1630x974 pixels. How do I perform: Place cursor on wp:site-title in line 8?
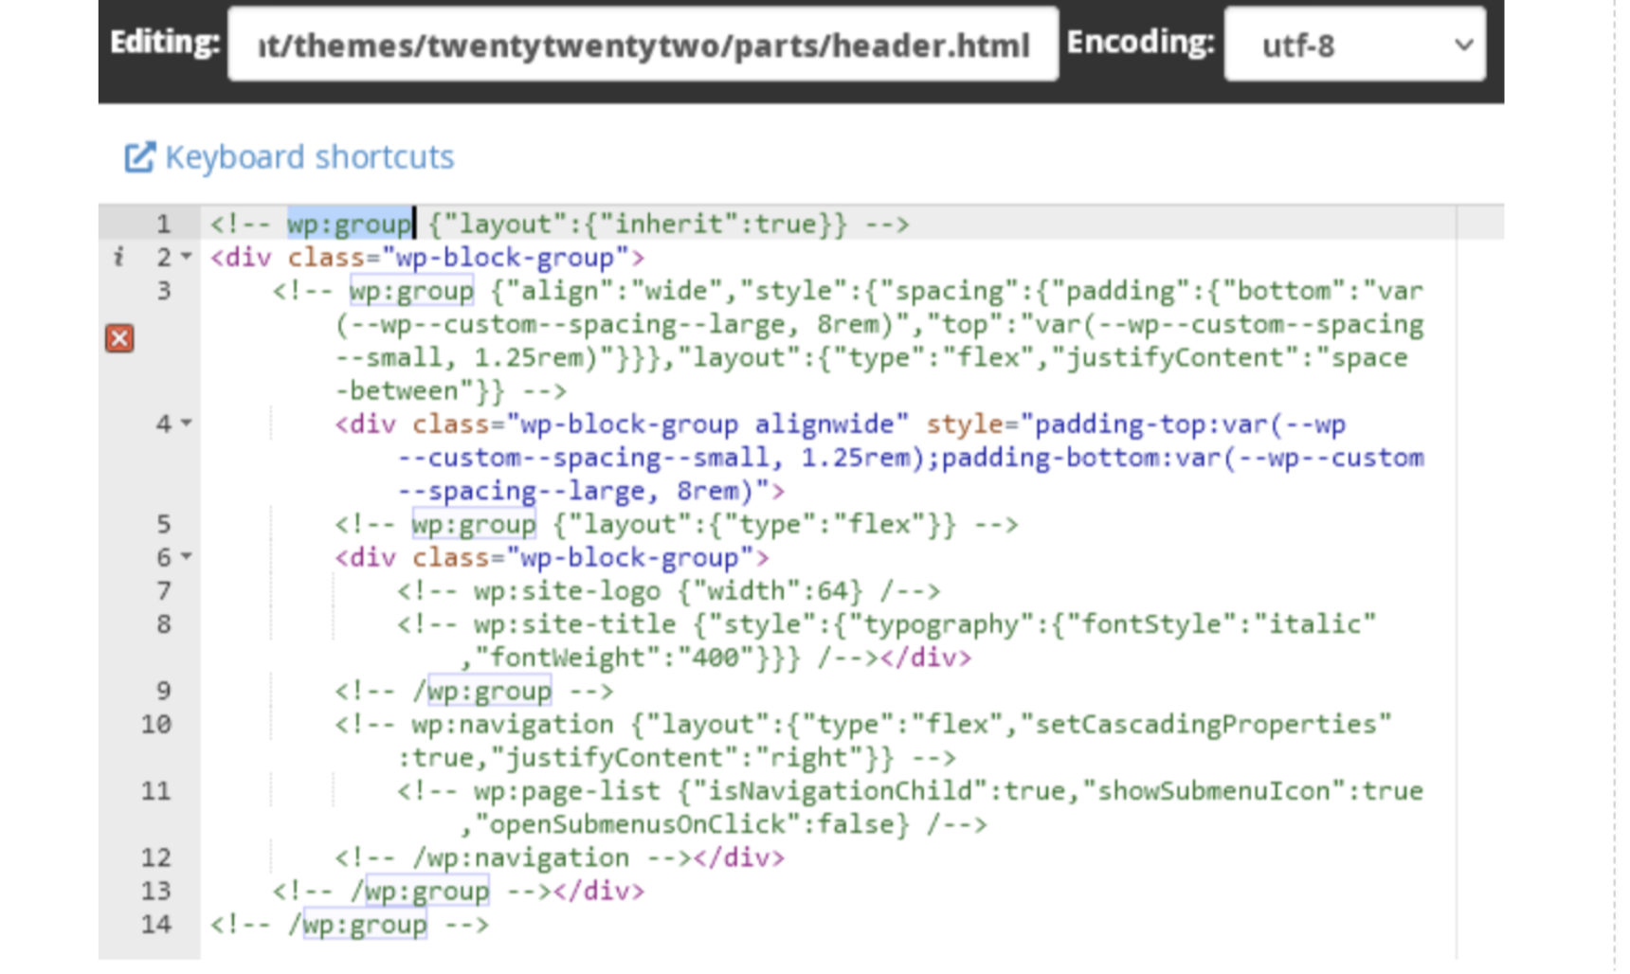pos(574,624)
